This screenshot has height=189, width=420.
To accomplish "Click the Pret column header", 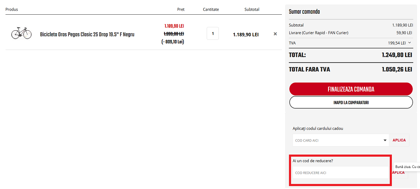I will click(x=180, y=9).
